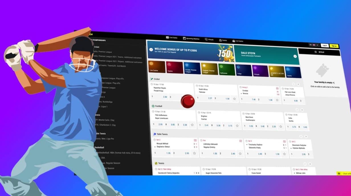351x196 pixels.
Task: Open live stream for Mosyuk vs Degtiariov
Action: click(195, 140)
